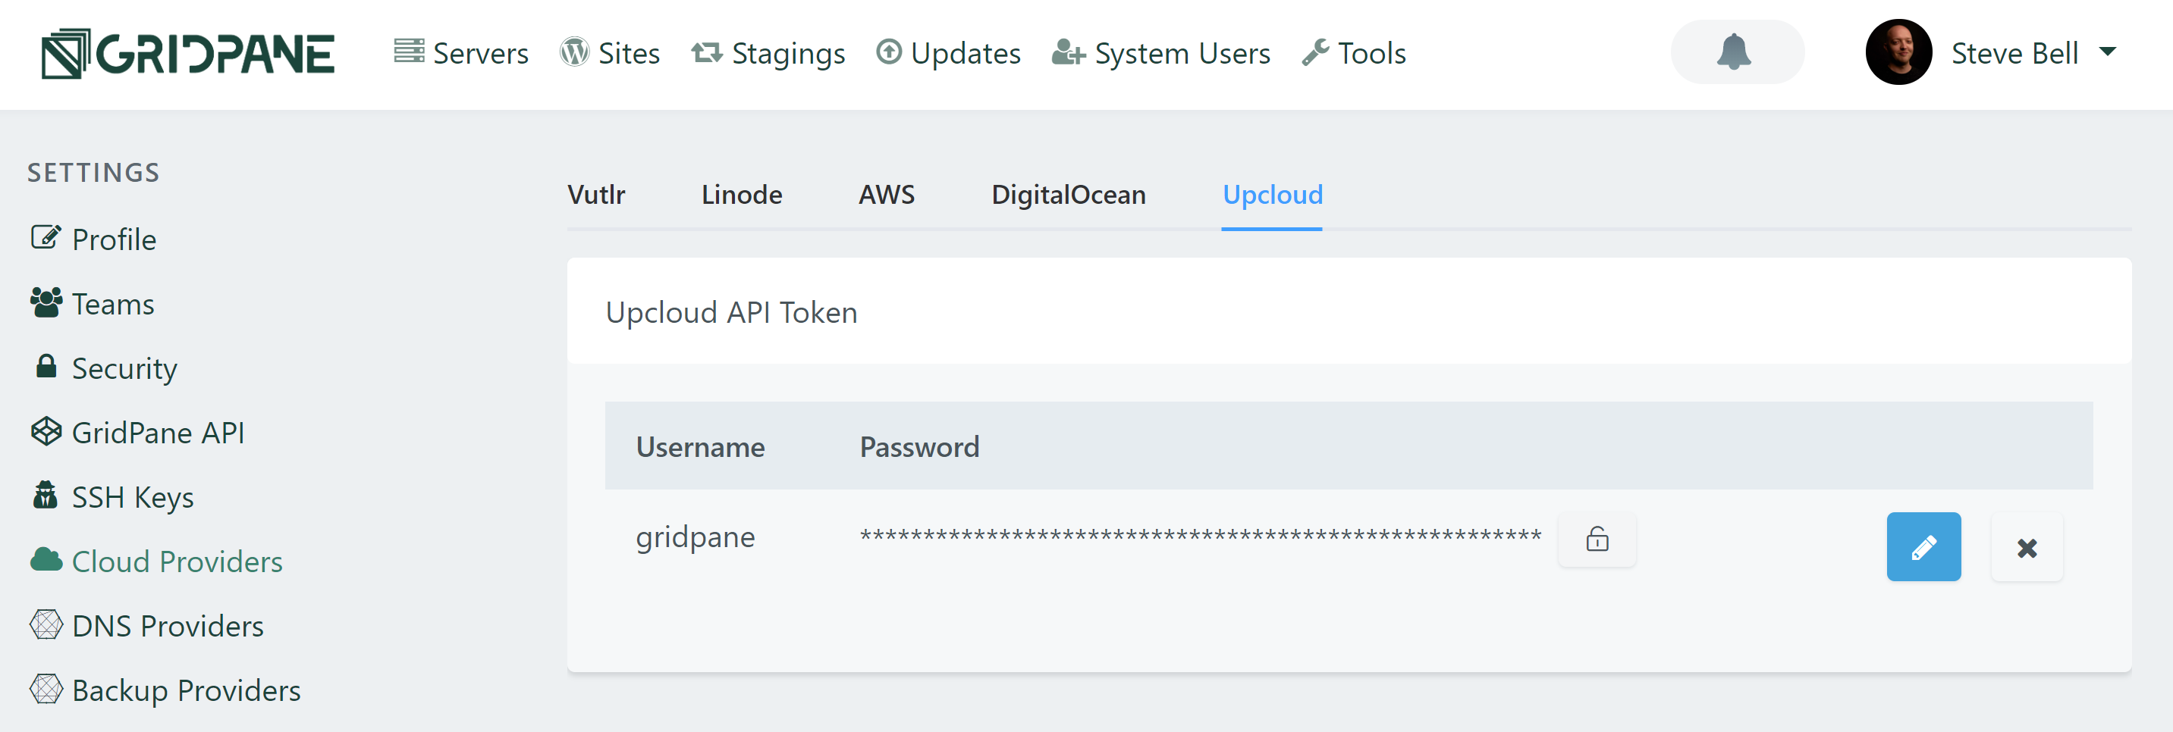The height and width of the screenshot is (732, 2173).
Task: Click the Stagings retweet icon
Action: click(707, 52)
